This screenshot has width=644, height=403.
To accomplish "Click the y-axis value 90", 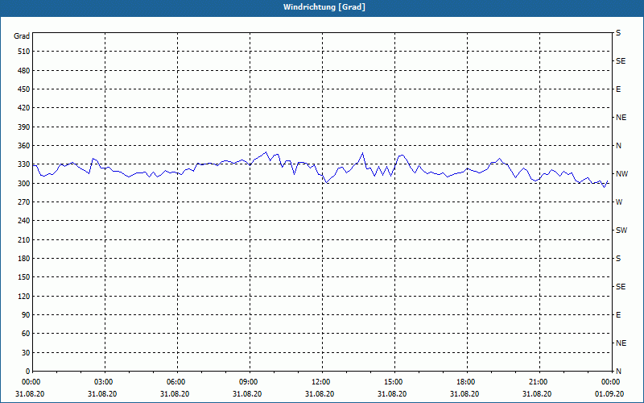I will pos(26,315).
